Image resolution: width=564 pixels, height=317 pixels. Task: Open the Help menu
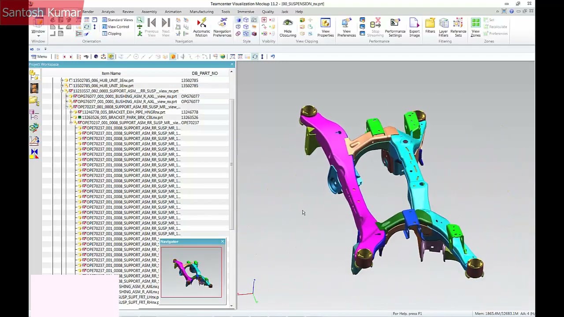pos(299,11)
